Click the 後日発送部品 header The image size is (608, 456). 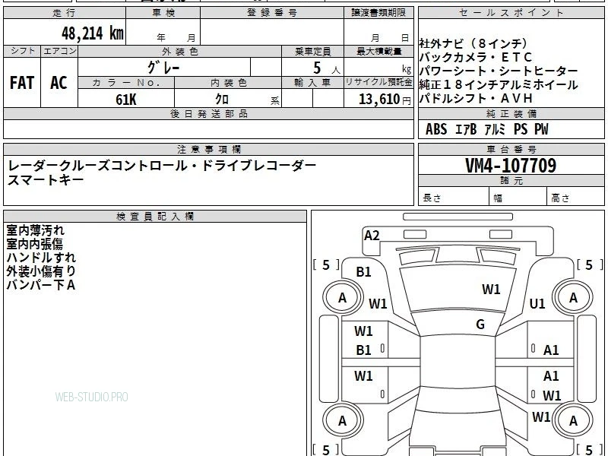point(208,114)
